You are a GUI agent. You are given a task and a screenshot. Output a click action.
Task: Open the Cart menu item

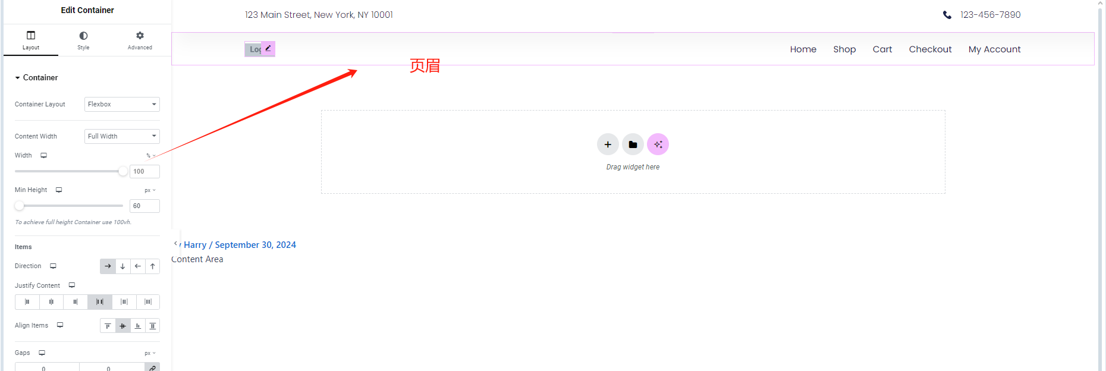(882, 49)
